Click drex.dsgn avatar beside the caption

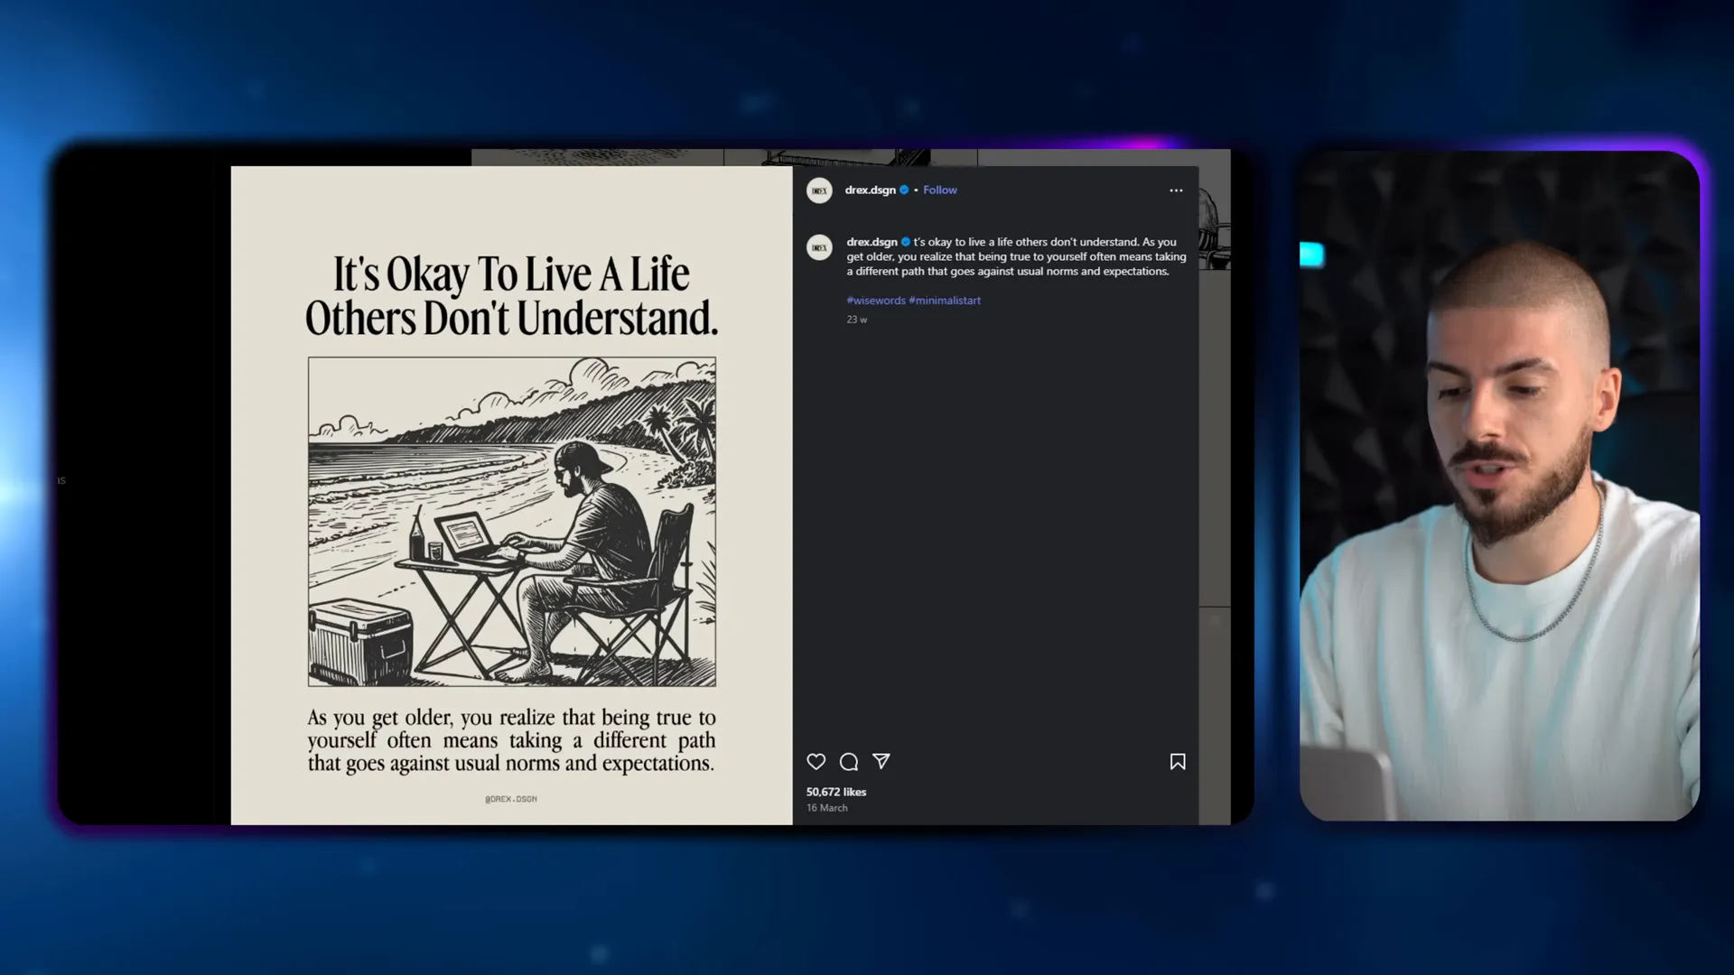(819, 247)
